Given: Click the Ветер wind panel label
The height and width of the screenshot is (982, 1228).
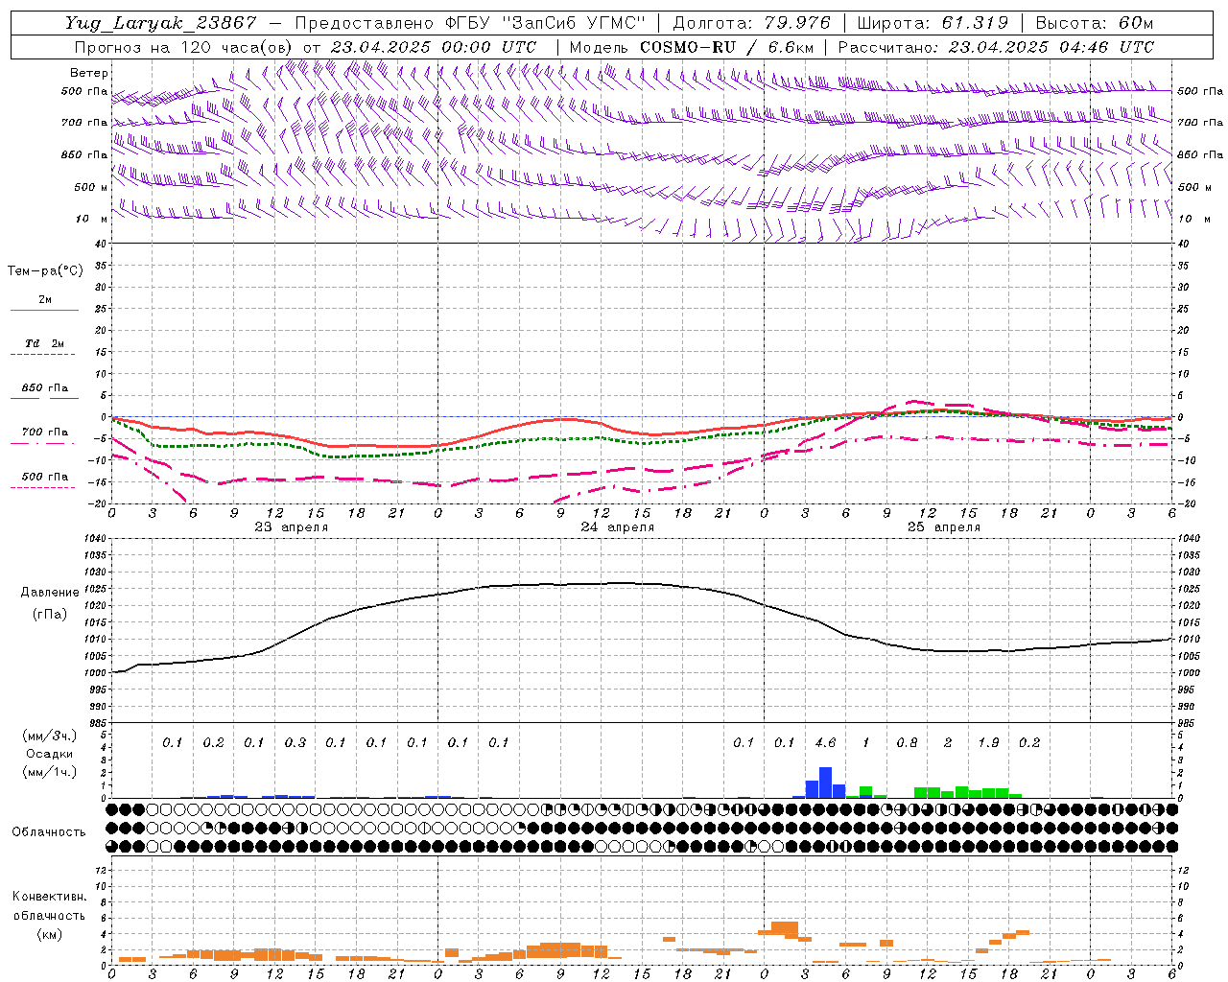Looking at the screenshot, I should click(x=89, y=73).
